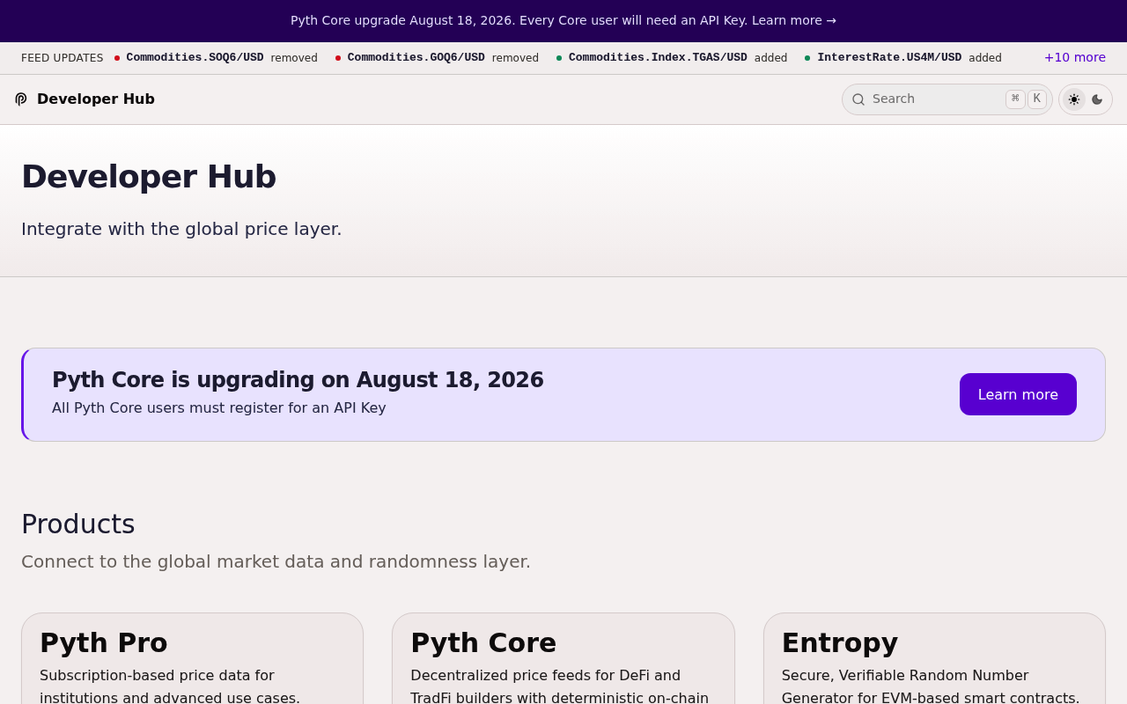
Task: Open the Pyth Pro product card
Action: pos(192,658)
